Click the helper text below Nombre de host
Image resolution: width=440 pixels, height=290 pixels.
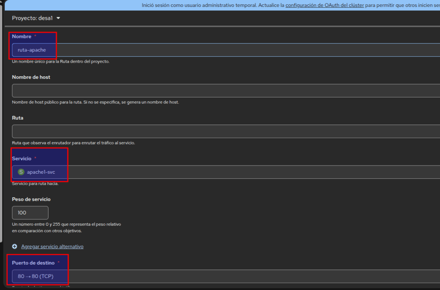[95, 102]
